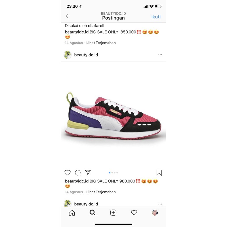Open the Search tab magnifier
The height and width of the screenshot is (227, 227).
[93, 213]
